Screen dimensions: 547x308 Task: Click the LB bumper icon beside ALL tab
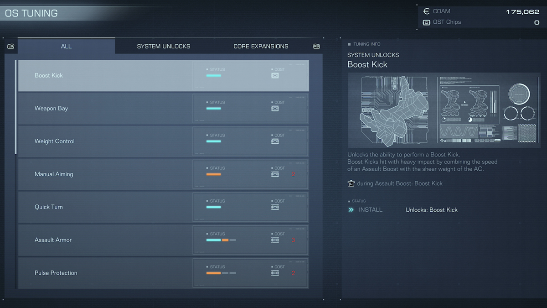tap(11, 46)
